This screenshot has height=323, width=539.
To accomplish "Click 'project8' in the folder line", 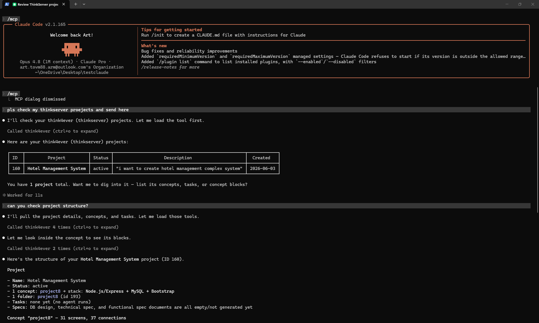I will tap(48, 297).
